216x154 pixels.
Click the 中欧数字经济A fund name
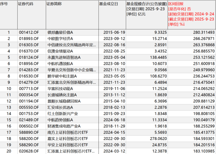(x=60, y=39)
